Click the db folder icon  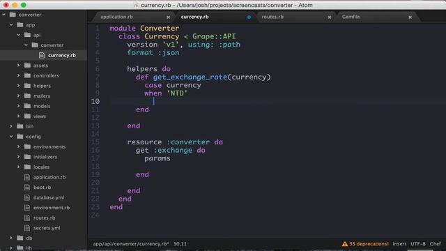click(20, 238)
